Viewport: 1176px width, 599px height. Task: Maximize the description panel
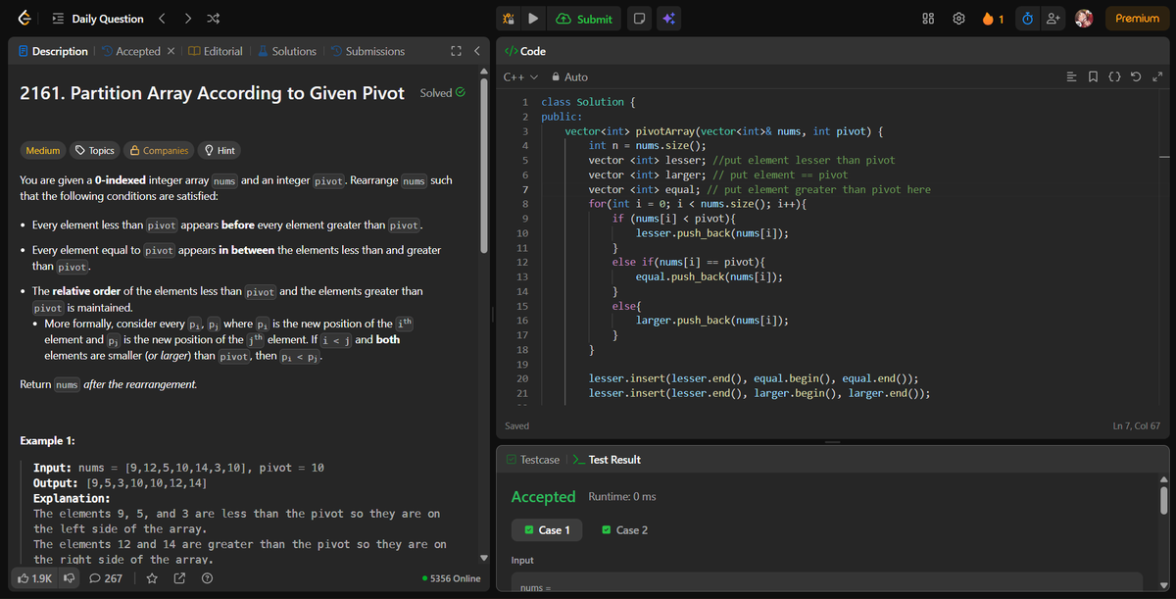[x=455, y=51]
